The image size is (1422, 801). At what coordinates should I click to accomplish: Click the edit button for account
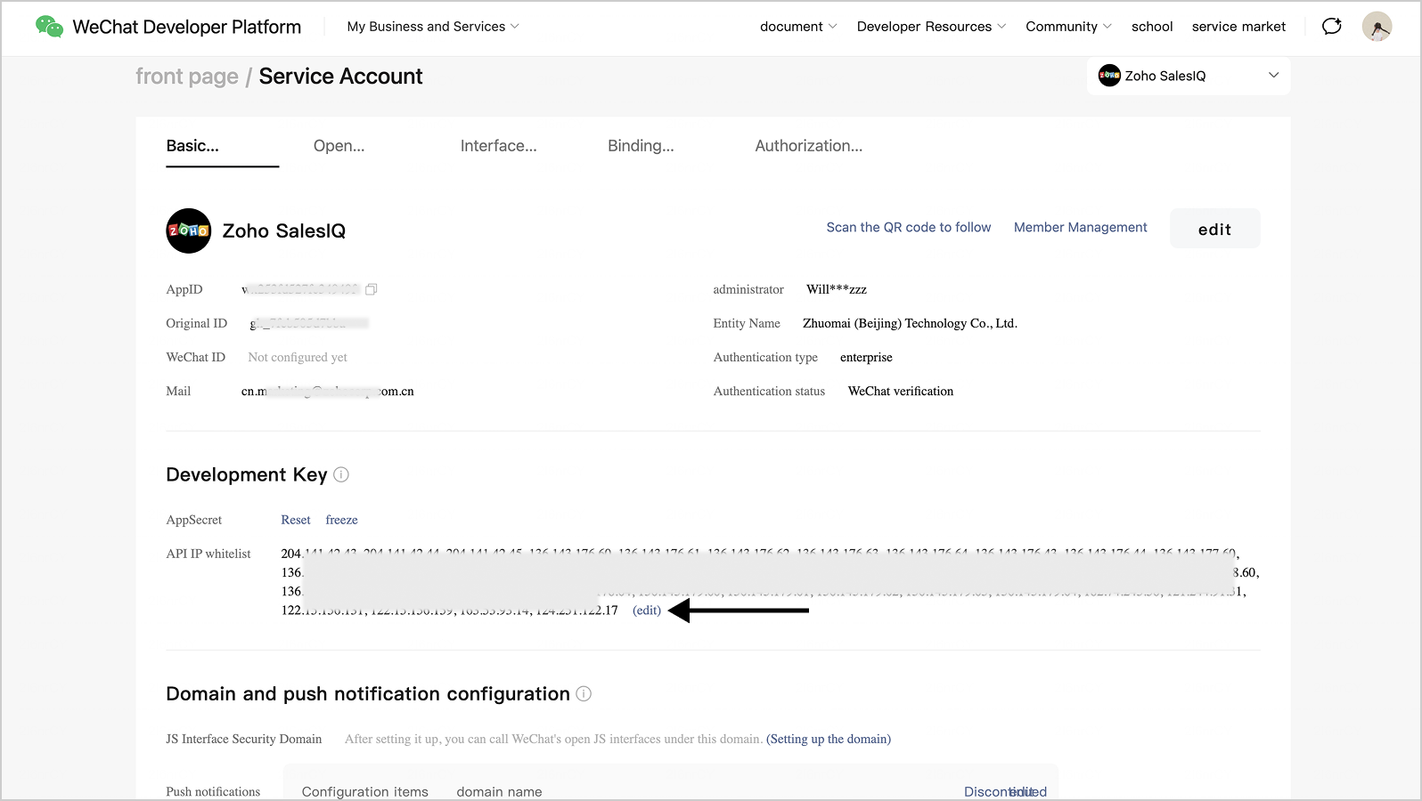[1214, 230]
